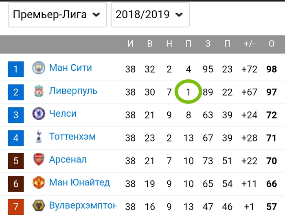Open the Ман Юнайтед team link
The height and width of the screenshot is (218, 285).
(x=80, y=183)
